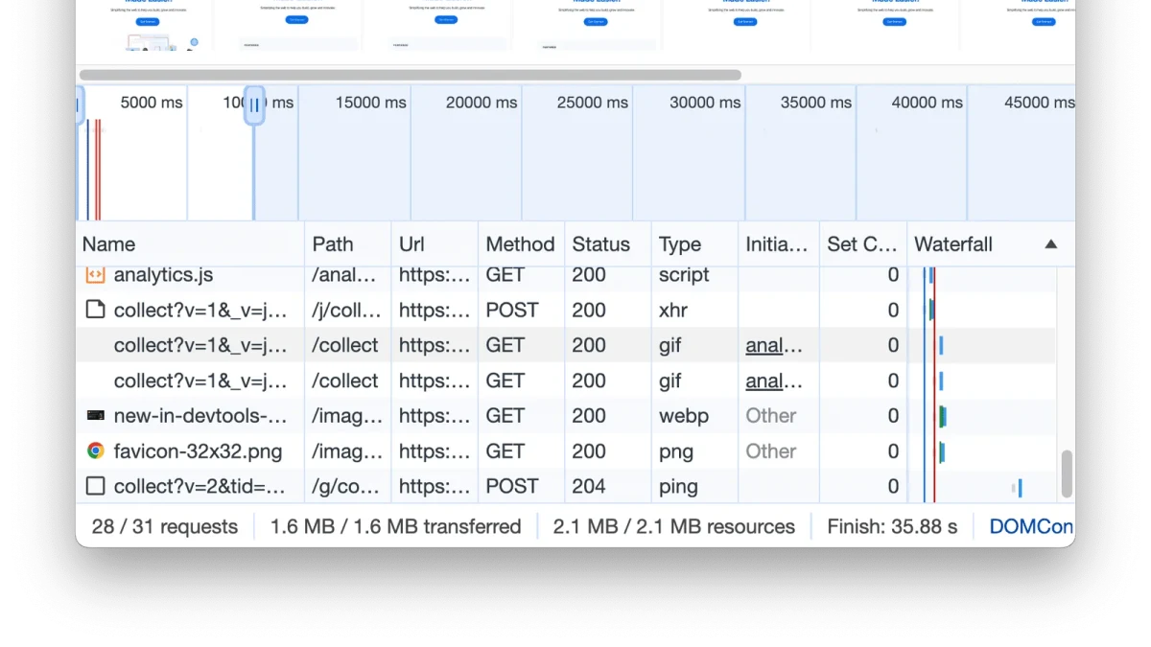
Task: Click the document icon of the POST collect request
Action: (95, 310)
